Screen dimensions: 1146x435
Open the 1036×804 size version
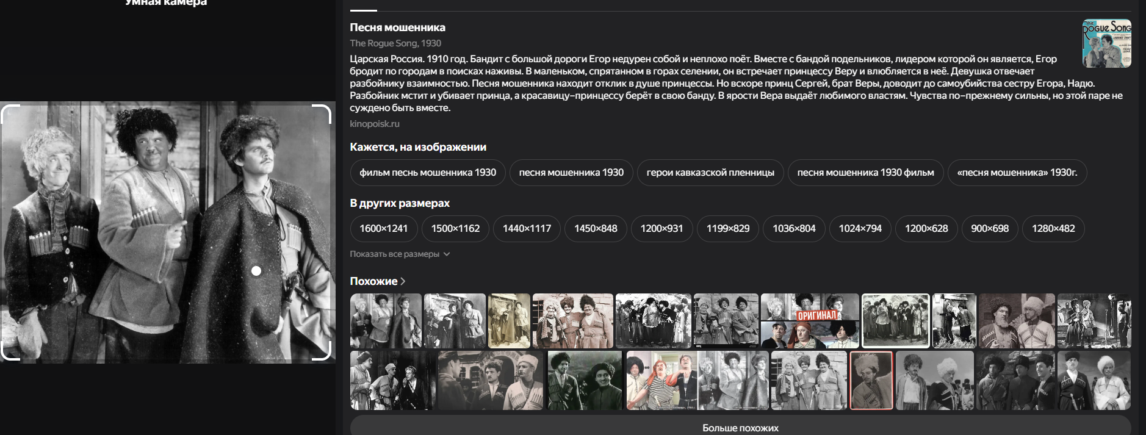794,229
